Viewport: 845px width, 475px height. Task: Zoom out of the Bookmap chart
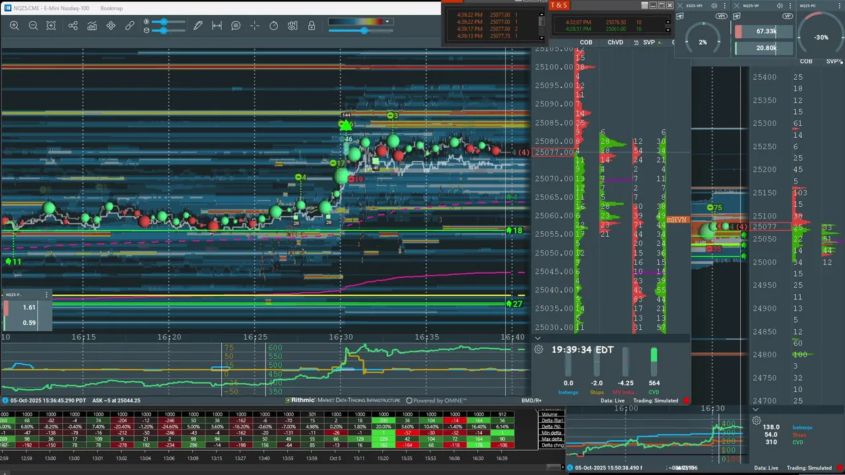pyautogui.click(x=33, y=26)
